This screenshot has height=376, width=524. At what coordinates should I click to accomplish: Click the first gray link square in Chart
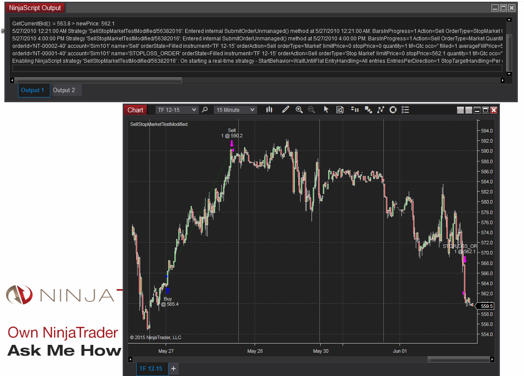[460, 110]
